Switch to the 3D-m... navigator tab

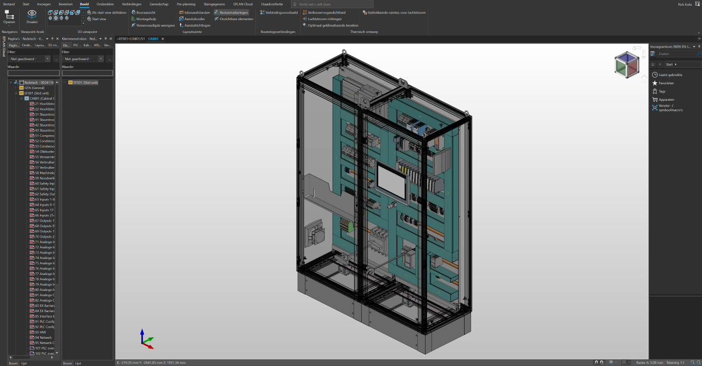coord(53,45)
